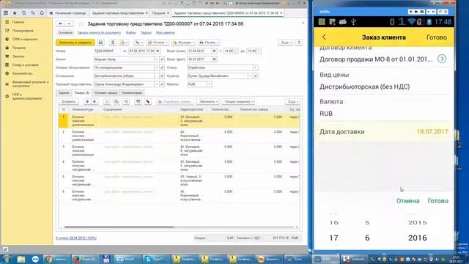Open the Заполнить dropdown in goods toolbar

pos(208,102)
